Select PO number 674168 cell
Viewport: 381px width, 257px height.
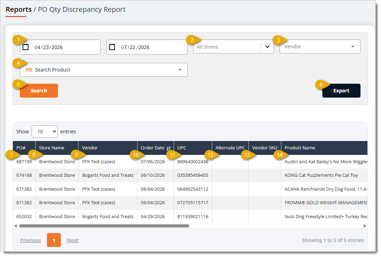pos(24,175)
